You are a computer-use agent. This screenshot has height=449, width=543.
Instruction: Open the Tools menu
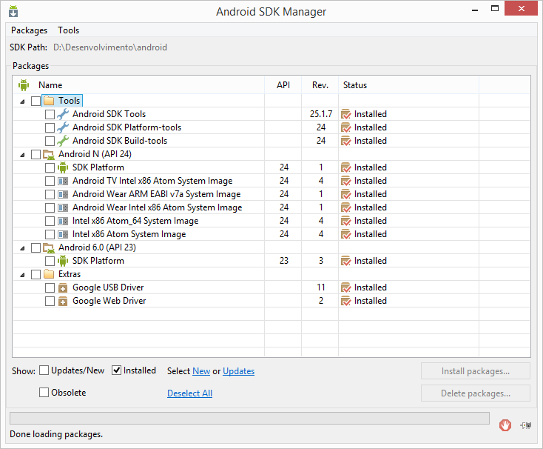69,30
